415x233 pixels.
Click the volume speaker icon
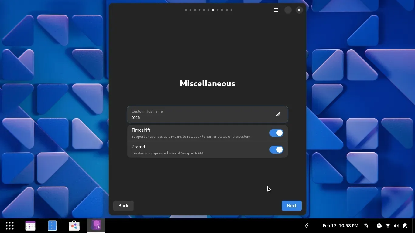click(396, 226)
